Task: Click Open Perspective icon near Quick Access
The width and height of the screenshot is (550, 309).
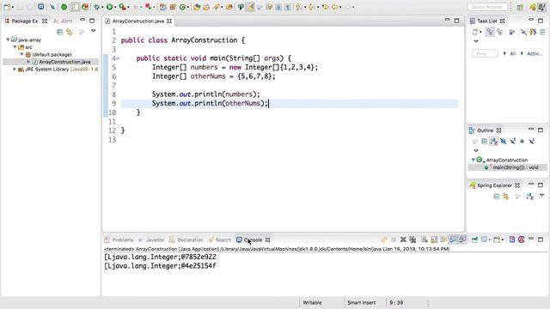Action: coord(520,7)
